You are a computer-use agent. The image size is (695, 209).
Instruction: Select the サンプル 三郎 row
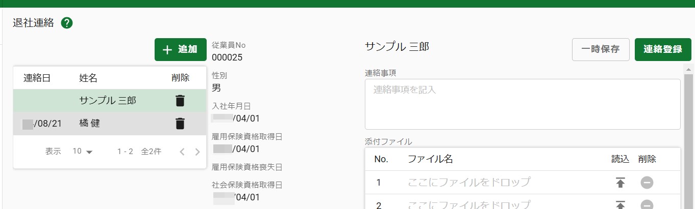[108, 101]
